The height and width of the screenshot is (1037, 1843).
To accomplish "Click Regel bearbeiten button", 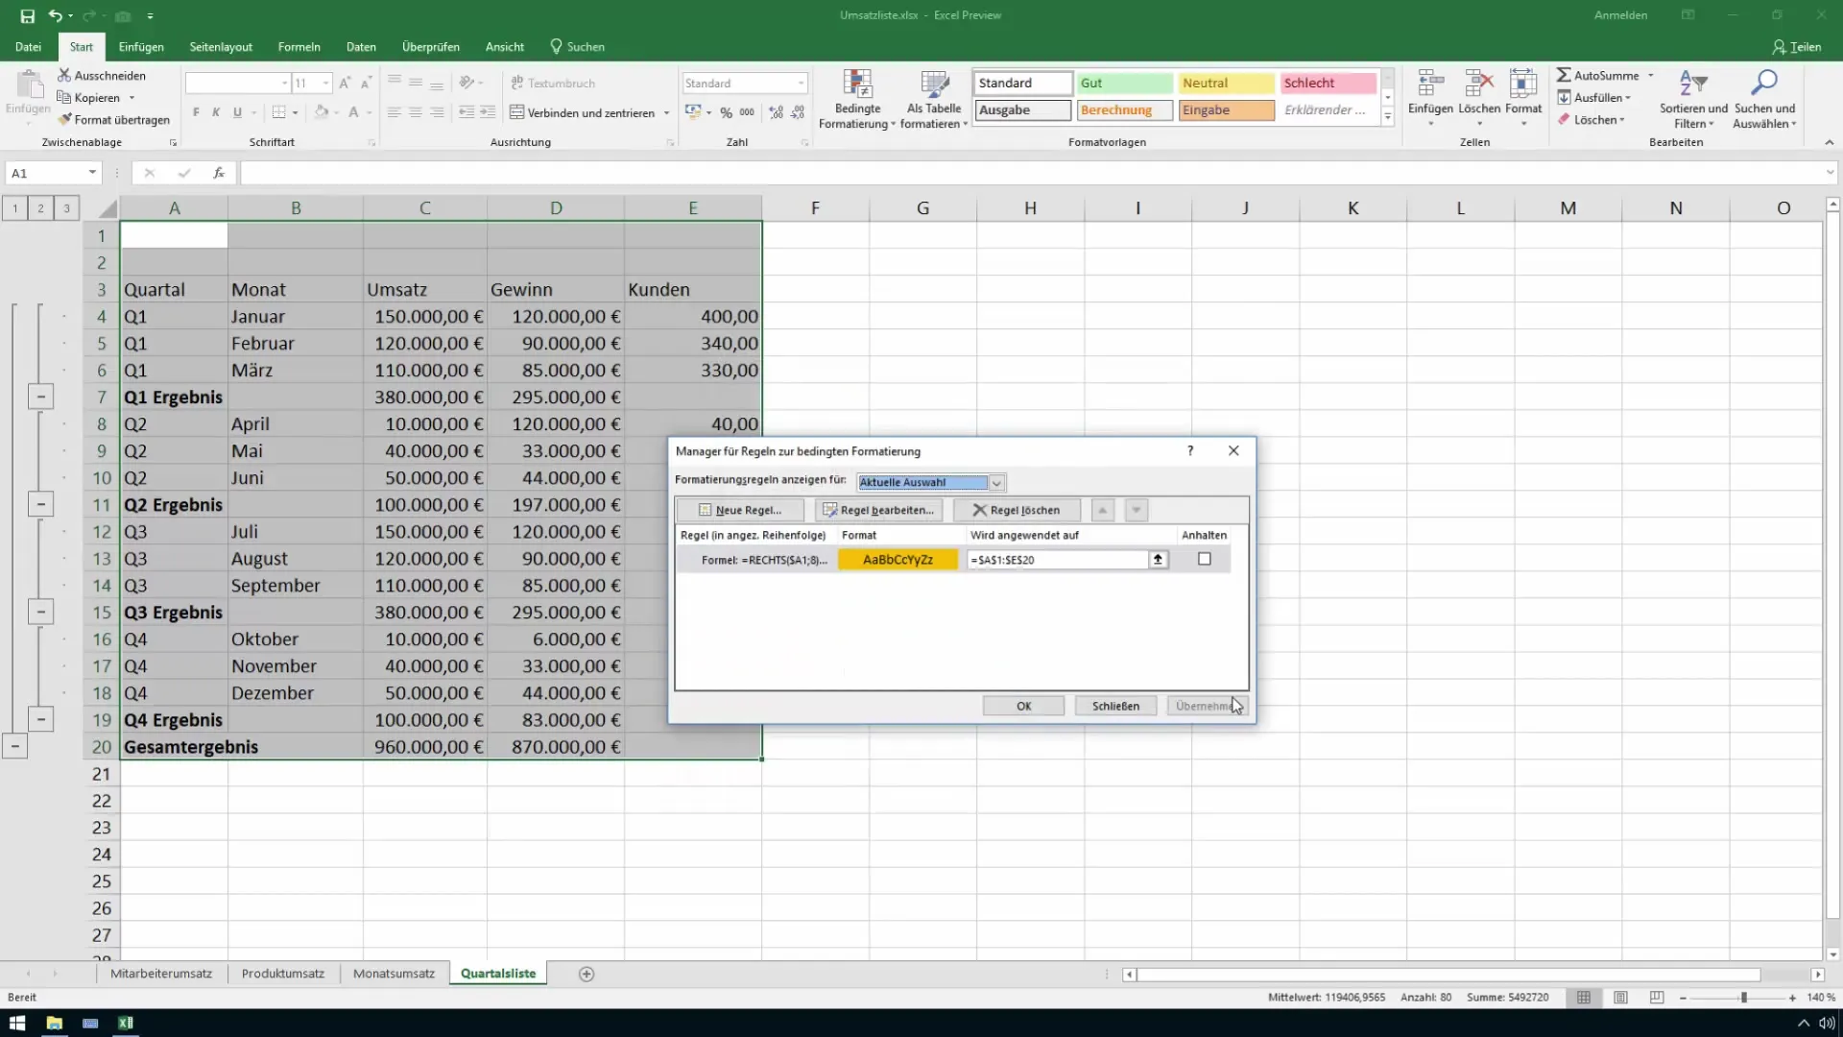I will (x=878, y=510).
